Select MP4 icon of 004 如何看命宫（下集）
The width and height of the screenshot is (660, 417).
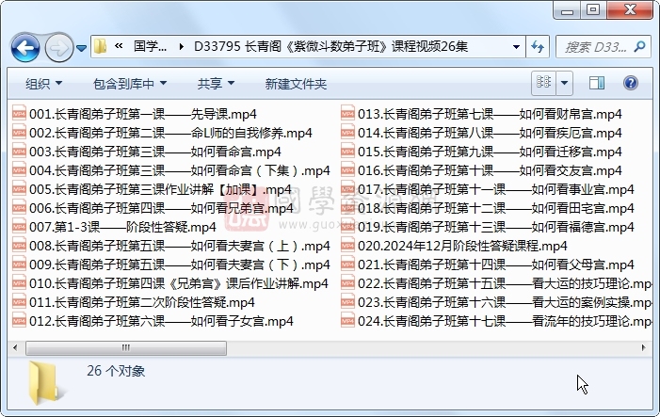19,170
